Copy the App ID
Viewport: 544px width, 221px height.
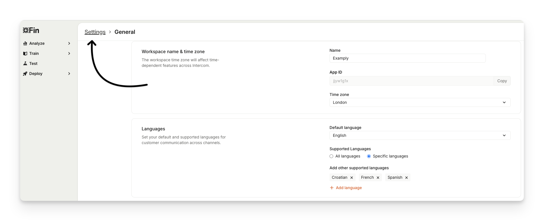pyautogui.click(x=502, y=81)
